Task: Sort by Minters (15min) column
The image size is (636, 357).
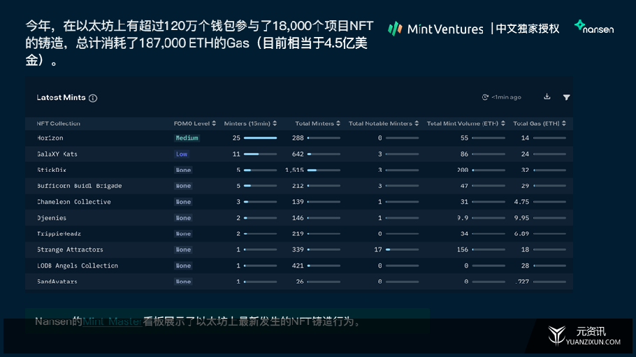Action: click(250, 124)
